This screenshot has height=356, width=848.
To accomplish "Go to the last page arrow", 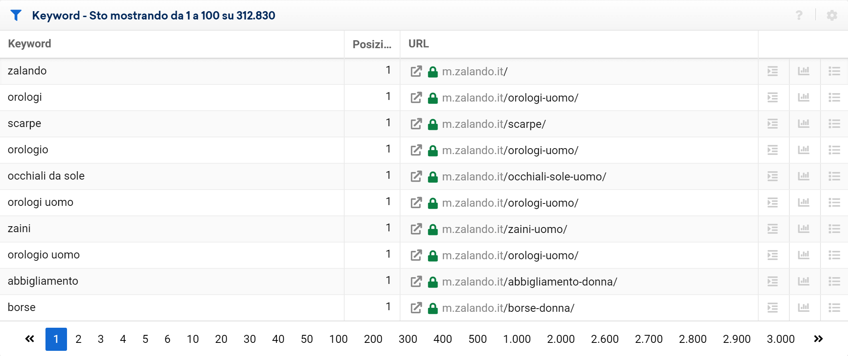I will coord(818,339).
